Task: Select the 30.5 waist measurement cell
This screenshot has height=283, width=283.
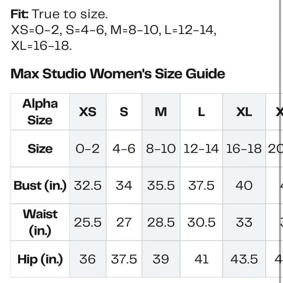Action: [201, 222]
